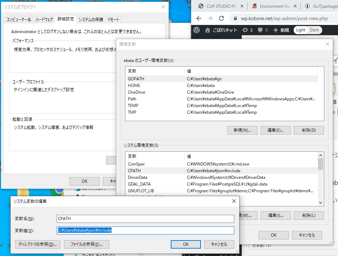
Task: Click the home icon beside こぼれネット
Action: point(208,30)
